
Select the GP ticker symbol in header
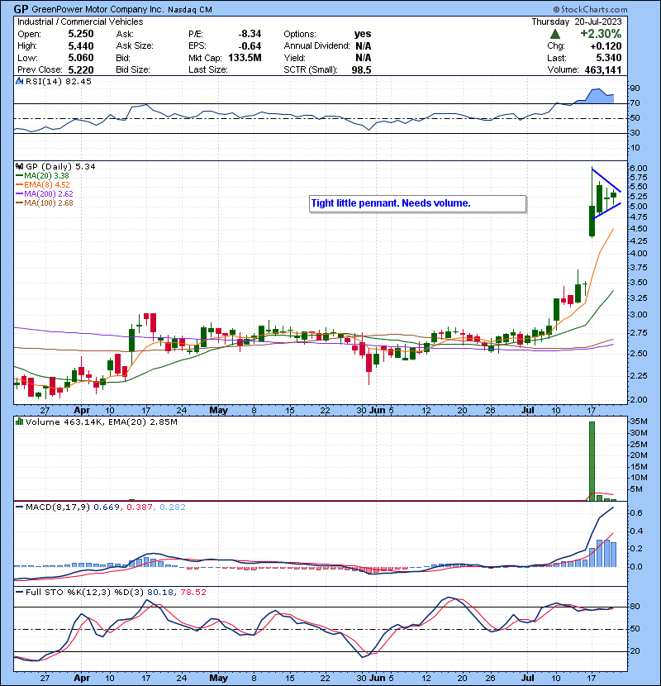[x=21, y=9]
